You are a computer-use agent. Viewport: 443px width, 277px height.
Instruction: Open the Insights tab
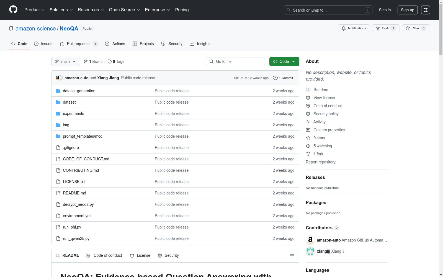pos(200,44)
